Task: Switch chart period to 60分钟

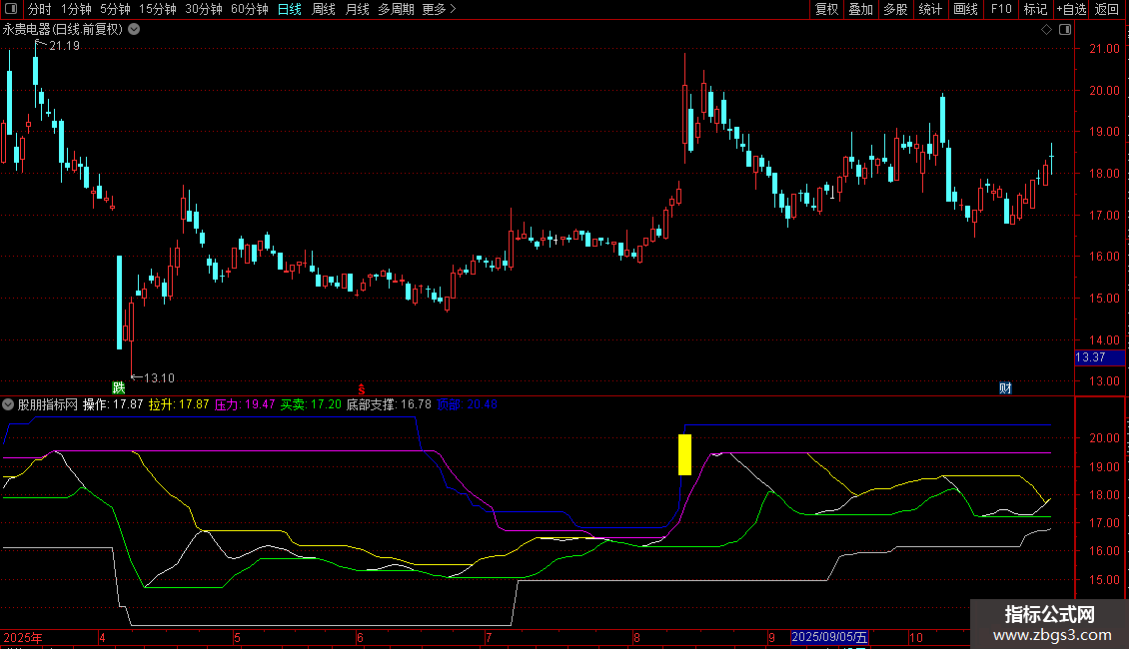Action: [249, 10]
